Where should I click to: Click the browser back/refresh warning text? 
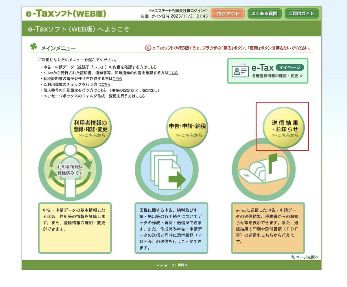tap(232, 48)
